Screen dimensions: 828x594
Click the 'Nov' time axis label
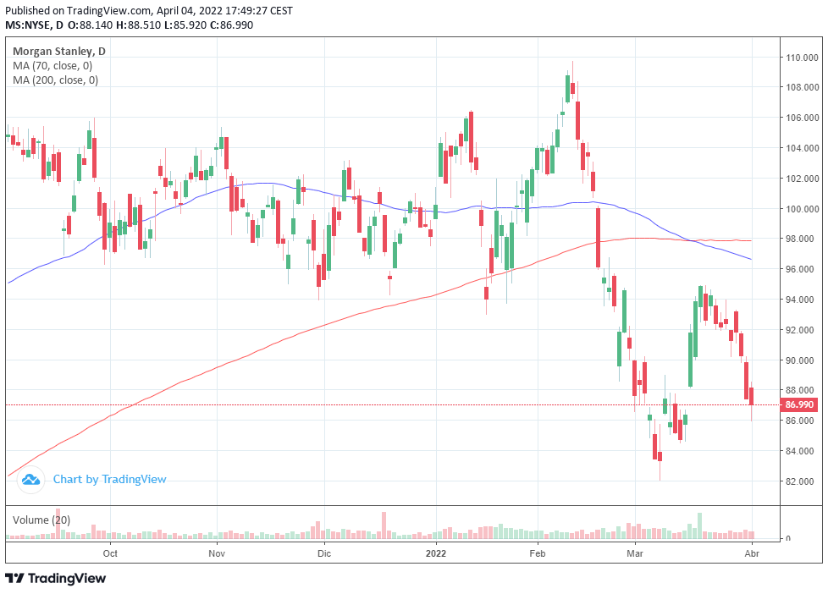tap(217, 553)
